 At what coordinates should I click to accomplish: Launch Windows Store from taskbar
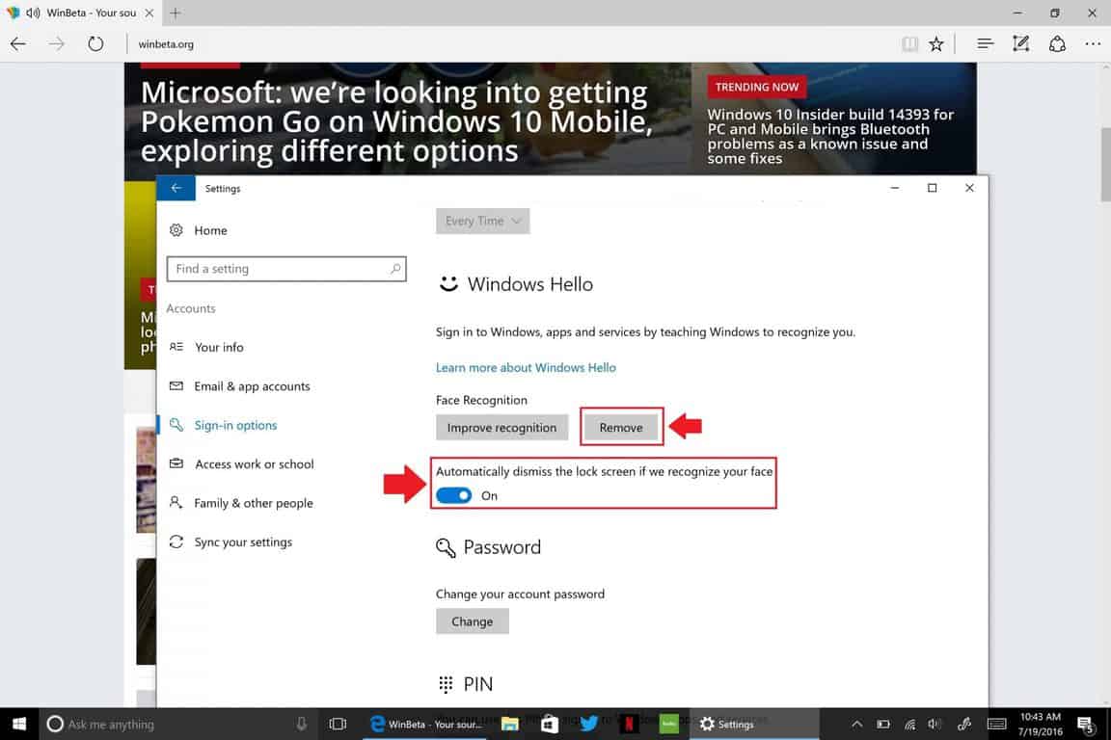point(549,724)
